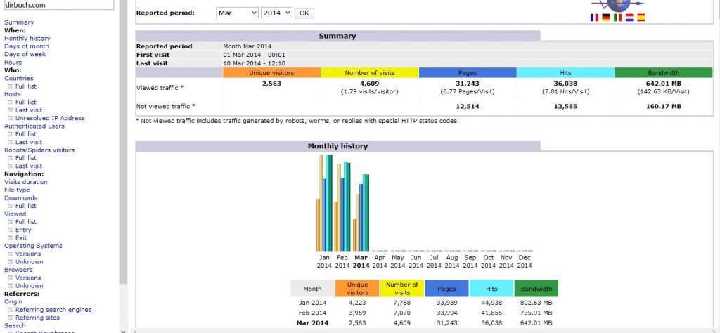
Task: Open Referring search engines list
Action: click(53, 310)
